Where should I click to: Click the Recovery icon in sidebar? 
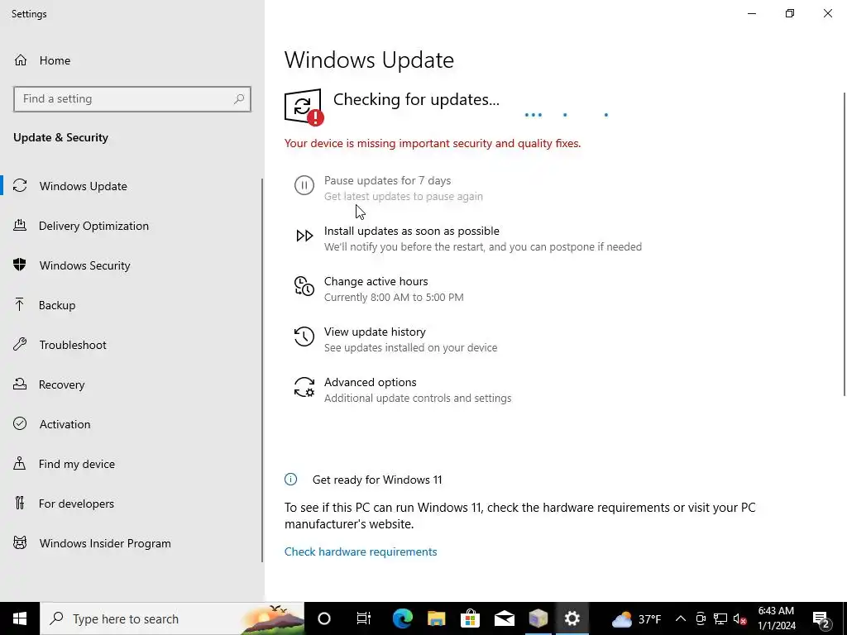tap(20, 384)
